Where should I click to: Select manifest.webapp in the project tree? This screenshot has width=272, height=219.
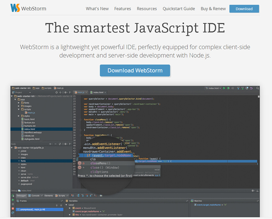(x=31, y=132)
